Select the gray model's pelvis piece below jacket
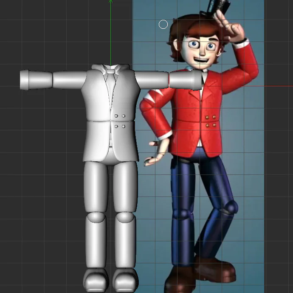This screenshot has width=293, height=293. pos(111,157)
